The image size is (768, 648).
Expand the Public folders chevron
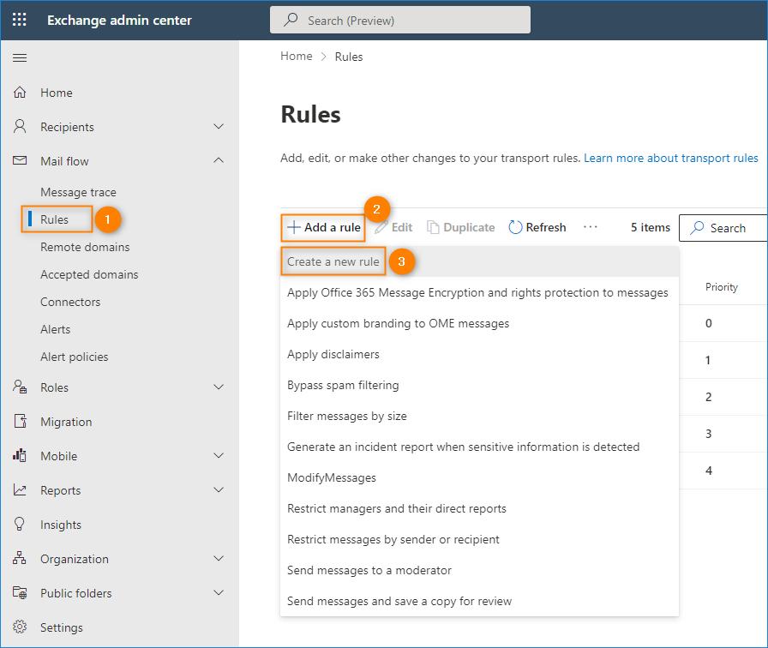tap(219, 593)
